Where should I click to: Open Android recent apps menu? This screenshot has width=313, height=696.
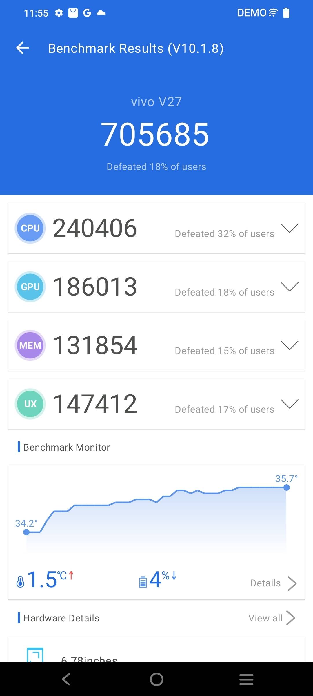246,679
